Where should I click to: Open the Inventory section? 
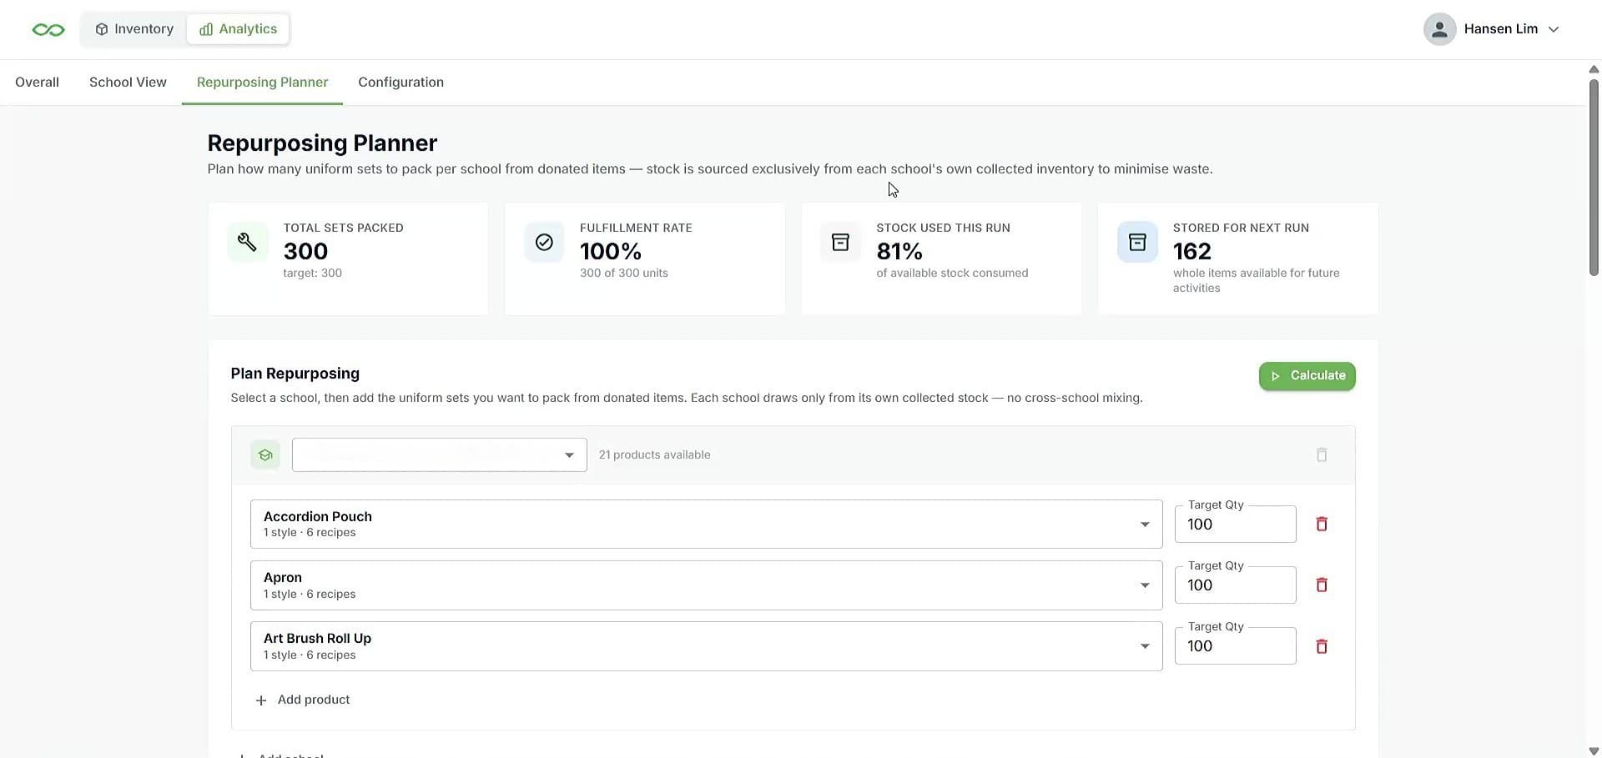pyautogui.click(x=134, y=29)
